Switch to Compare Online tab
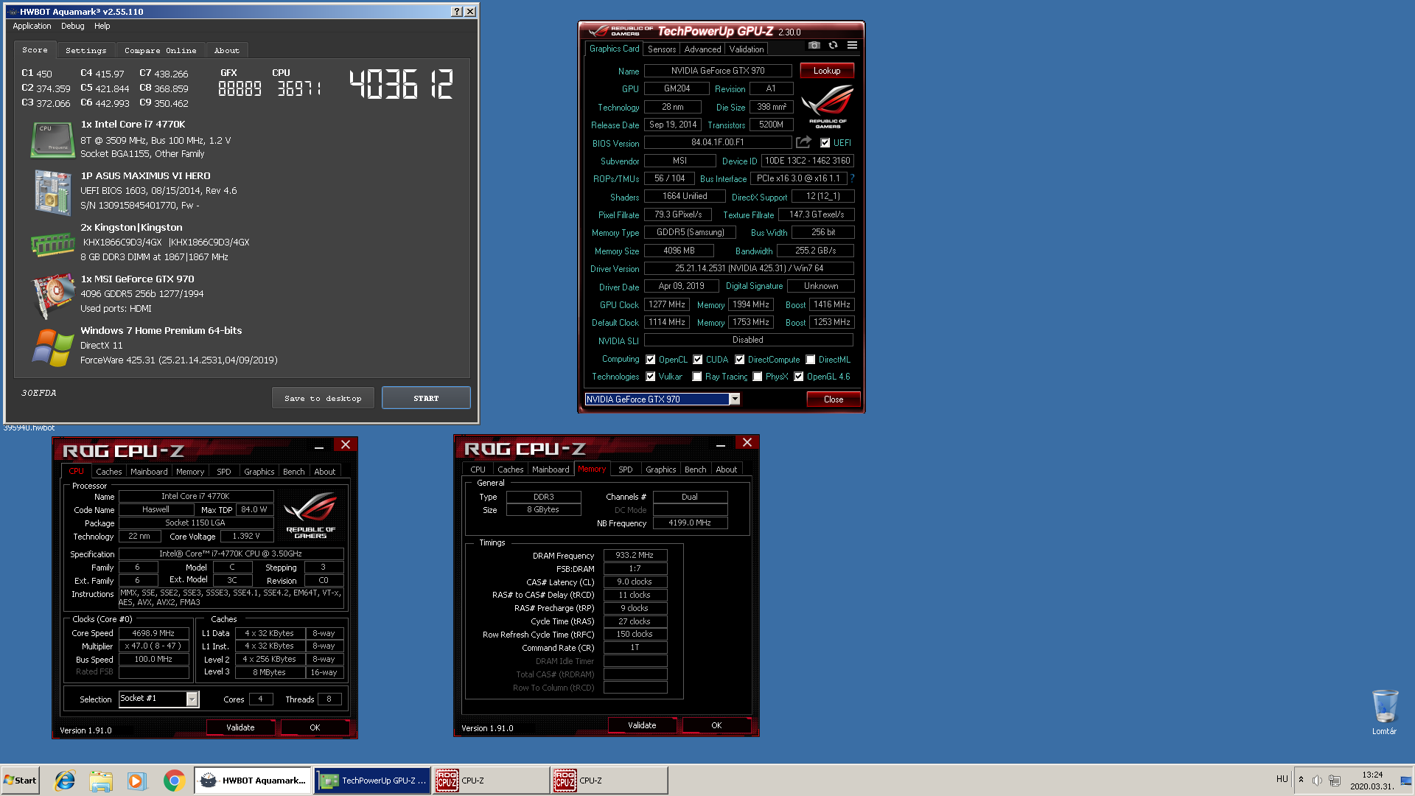This screenshot has width=1415, height=796. pos(160,50)
